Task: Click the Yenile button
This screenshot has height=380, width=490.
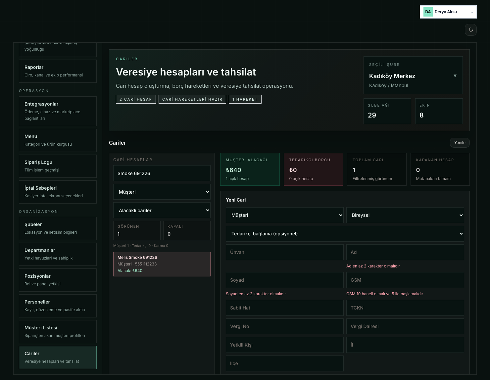Action: pos(460,143)
